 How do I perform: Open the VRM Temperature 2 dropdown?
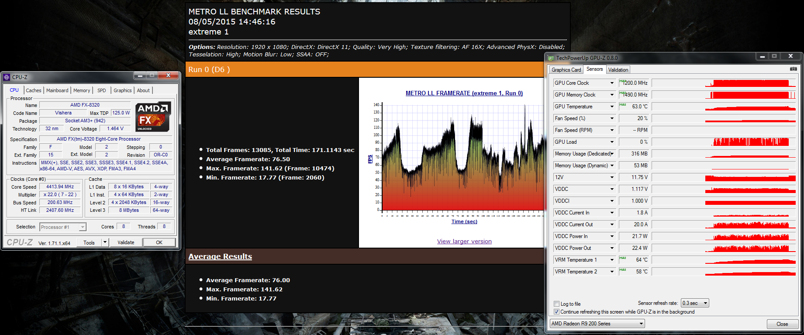612,272
